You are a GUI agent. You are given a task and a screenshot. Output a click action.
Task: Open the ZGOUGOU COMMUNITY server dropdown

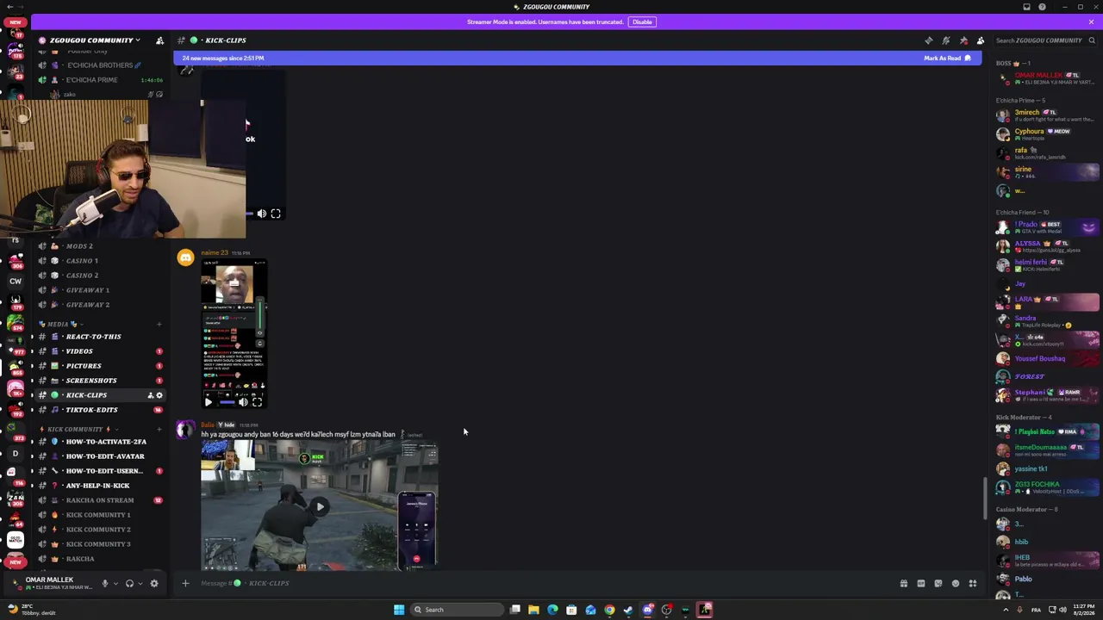[95, 40]
